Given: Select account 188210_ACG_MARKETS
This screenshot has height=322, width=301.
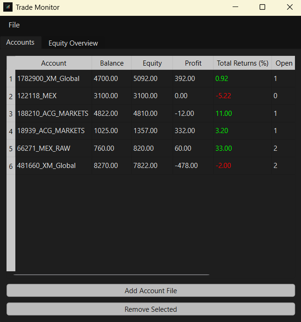Looking at the screenshot, I should click(x=53, y=114).
